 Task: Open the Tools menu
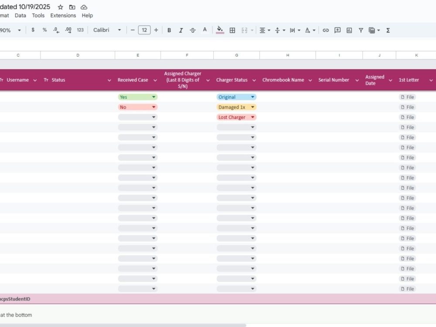pos(38,16)
